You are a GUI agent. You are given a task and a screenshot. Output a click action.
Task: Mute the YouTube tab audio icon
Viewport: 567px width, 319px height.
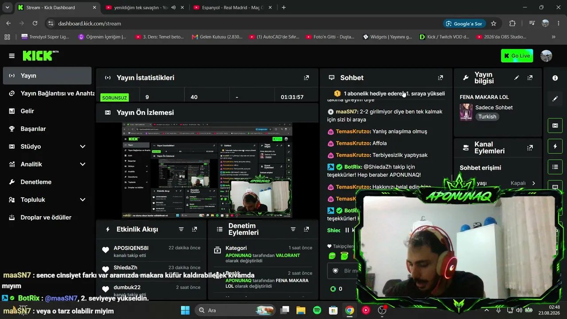pos(173,8)
